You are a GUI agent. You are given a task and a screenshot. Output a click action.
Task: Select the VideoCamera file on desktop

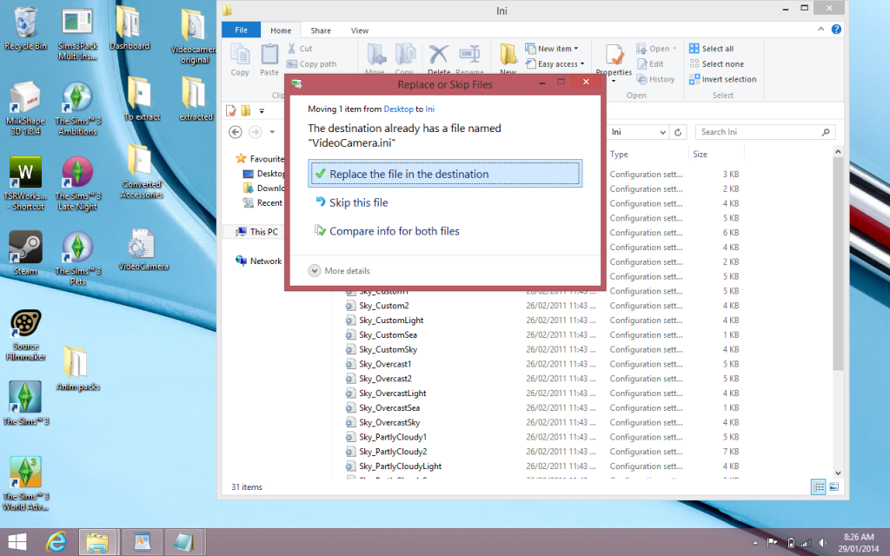(x=143, y=249)
